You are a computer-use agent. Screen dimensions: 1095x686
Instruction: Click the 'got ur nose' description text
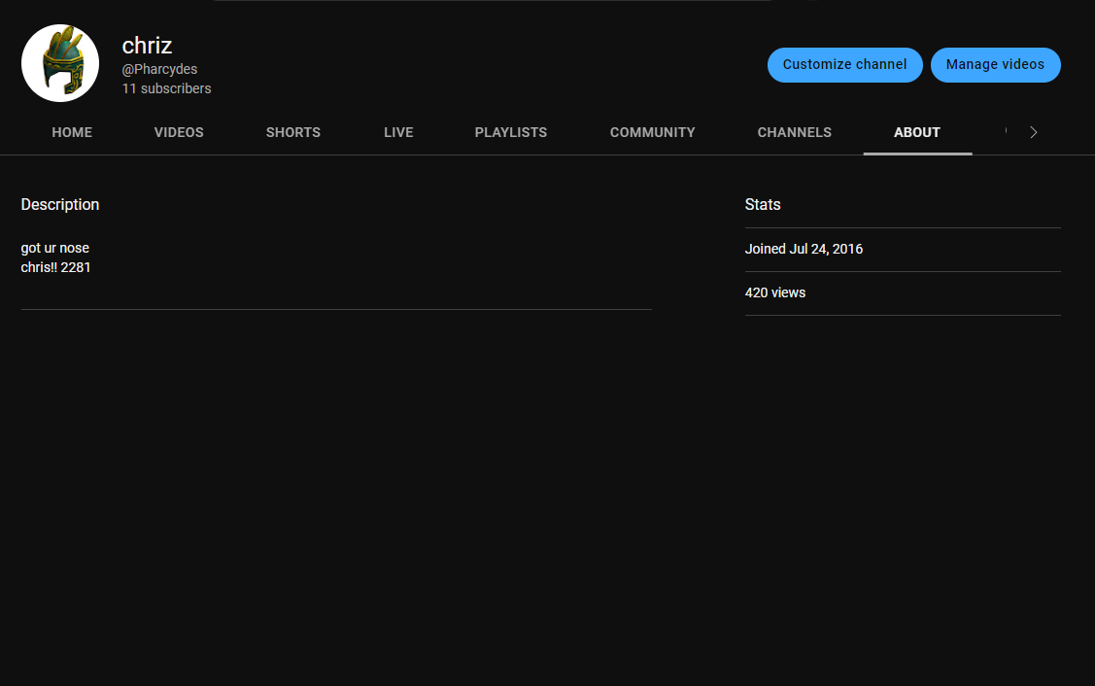(55, 248)
